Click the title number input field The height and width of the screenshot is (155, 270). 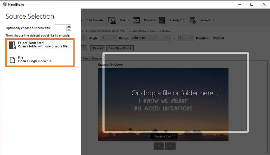[x=60, y=28]
